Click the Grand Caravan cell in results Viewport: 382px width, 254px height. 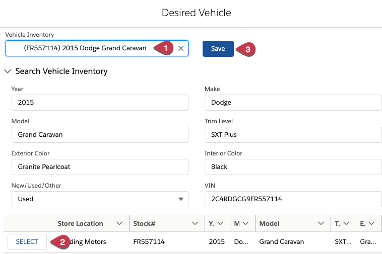coord(282,242)
